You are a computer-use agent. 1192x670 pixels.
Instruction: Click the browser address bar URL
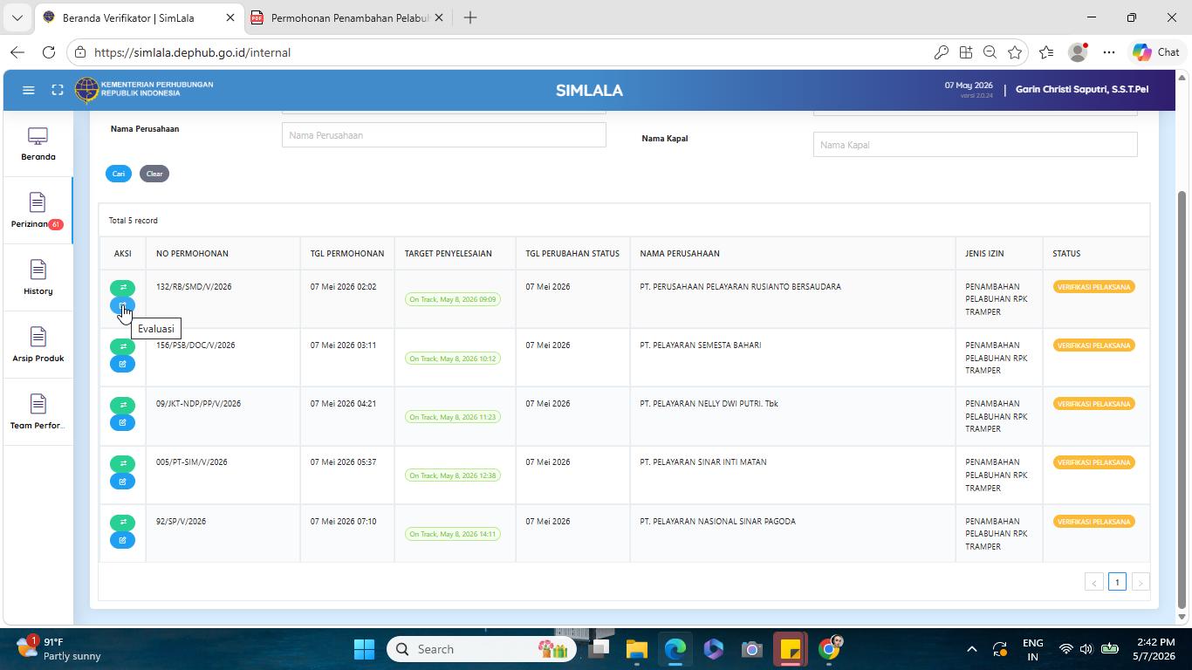coord(192,52)
